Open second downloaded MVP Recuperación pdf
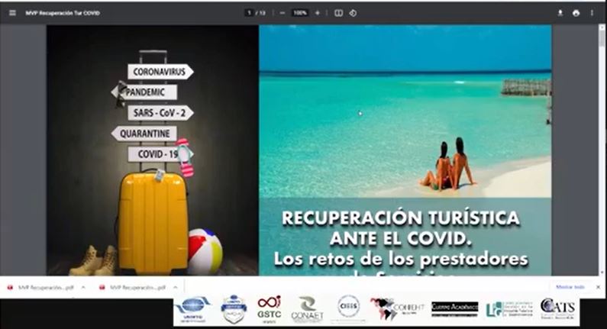 click(134, 288)
